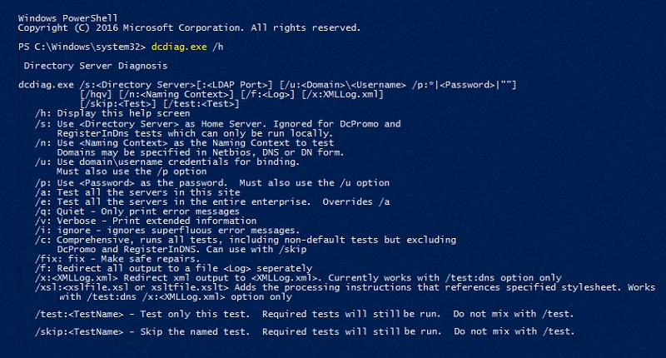Click the Directory Server Diagnosis heading
The height and width of the screenshot is (358, 666).
96,66
